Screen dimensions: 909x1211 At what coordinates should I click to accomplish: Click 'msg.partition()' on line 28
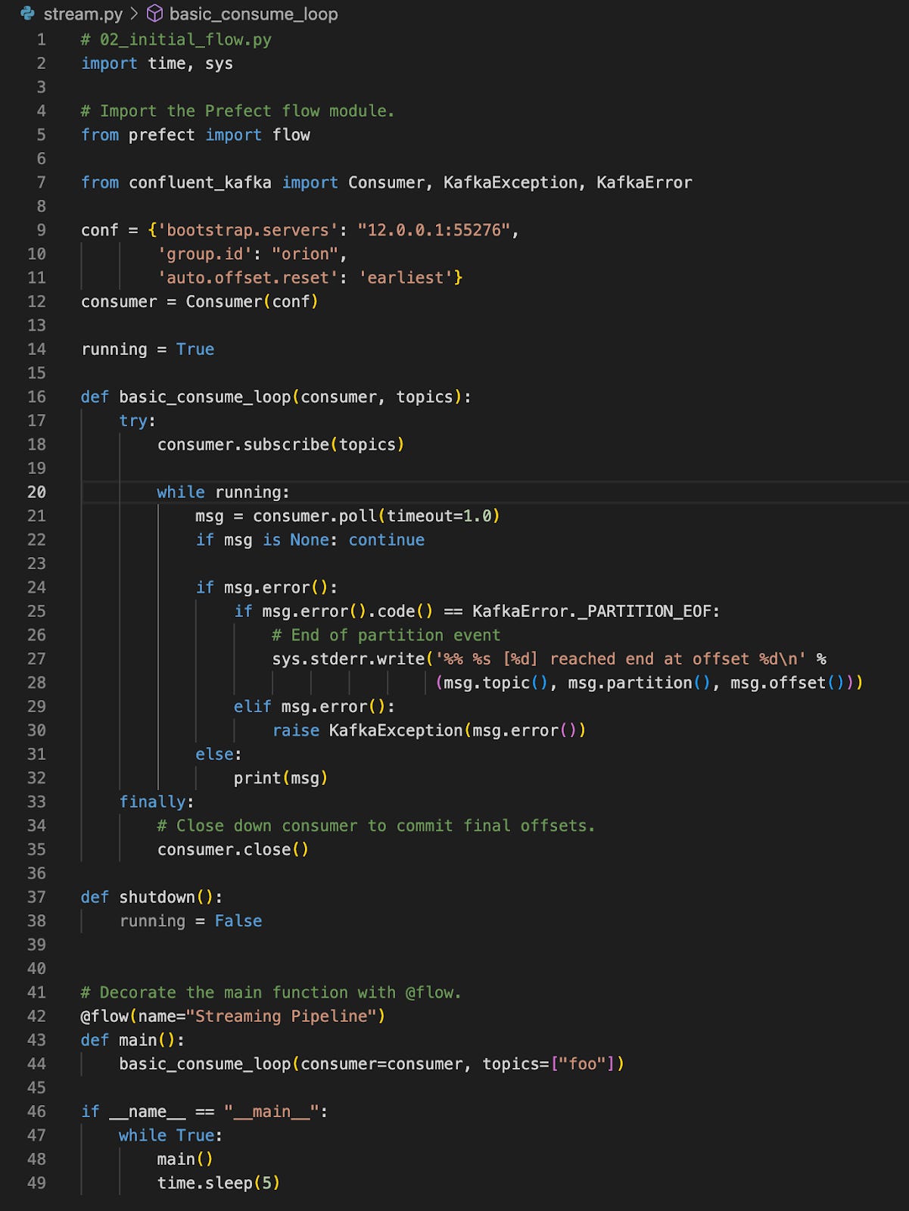pos(639,683)
